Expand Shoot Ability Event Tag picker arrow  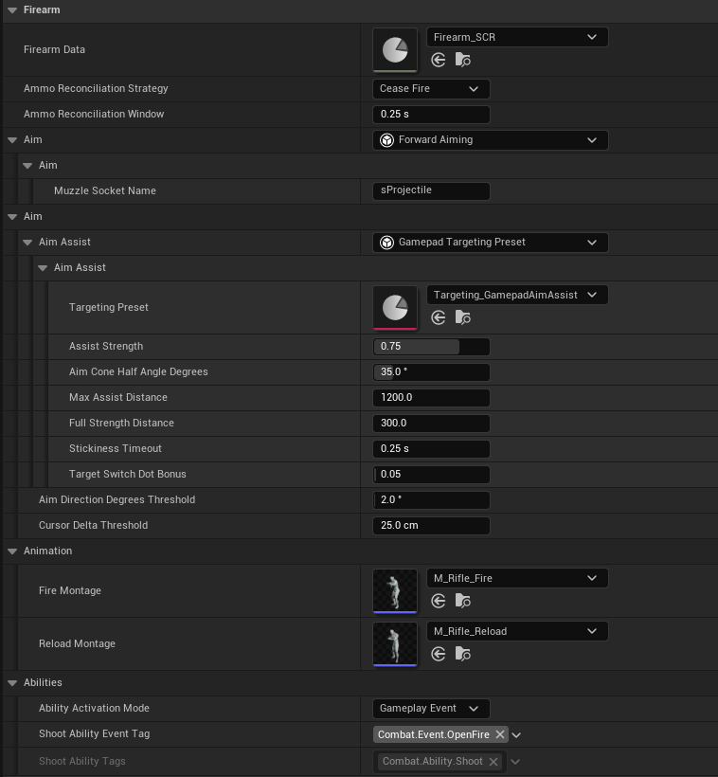(x=516, y=735)
